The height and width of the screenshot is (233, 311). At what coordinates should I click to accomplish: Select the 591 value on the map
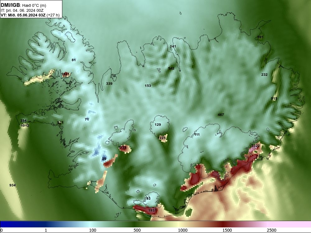point(260,37)
